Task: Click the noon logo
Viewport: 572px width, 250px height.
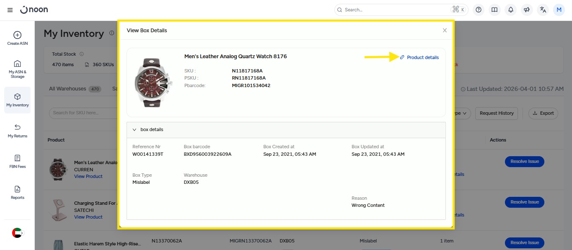Action: pyautogui.click(x=34, y=10)
